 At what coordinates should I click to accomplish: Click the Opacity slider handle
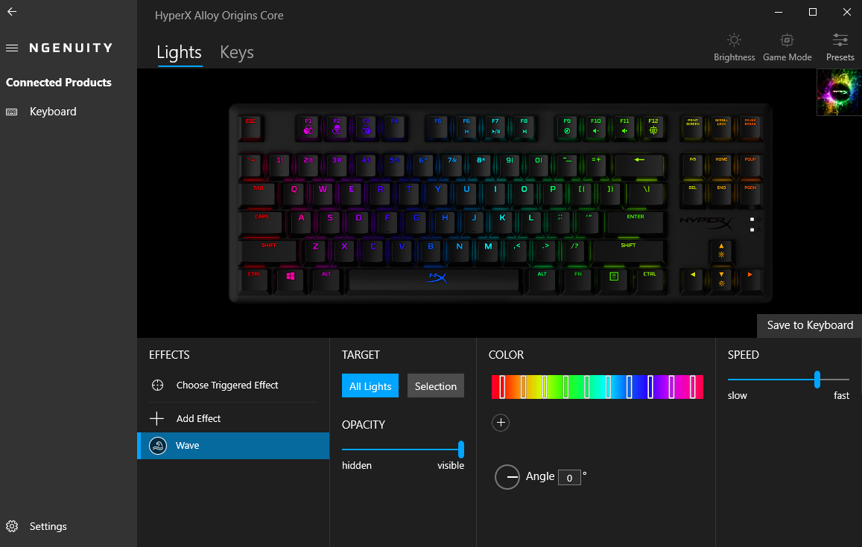tap(460, 450)
